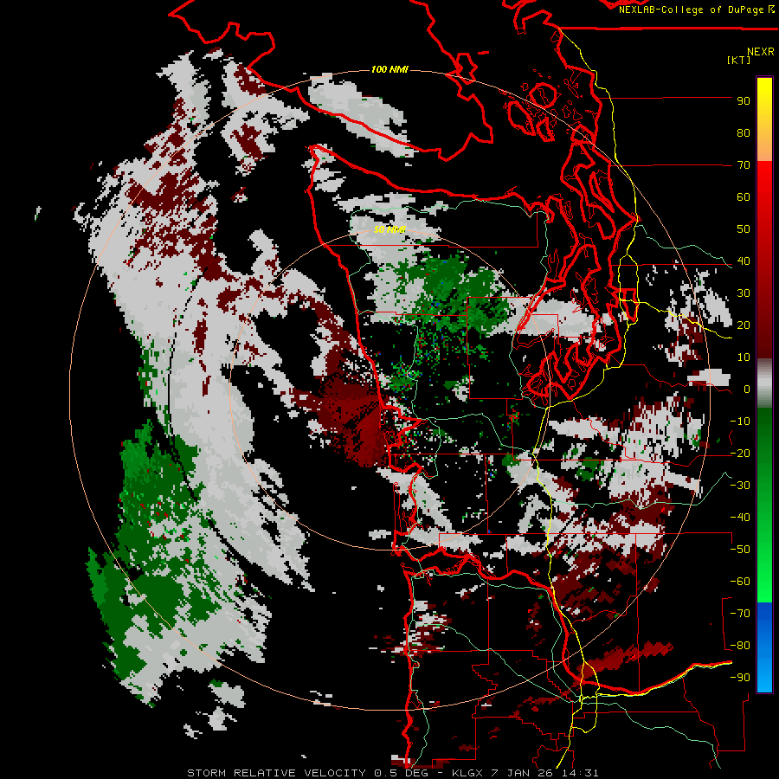Click the 100 NMI range ring label
Image resolution: width=779 pixels, height=779 pixels.
(x=389, y=69)
